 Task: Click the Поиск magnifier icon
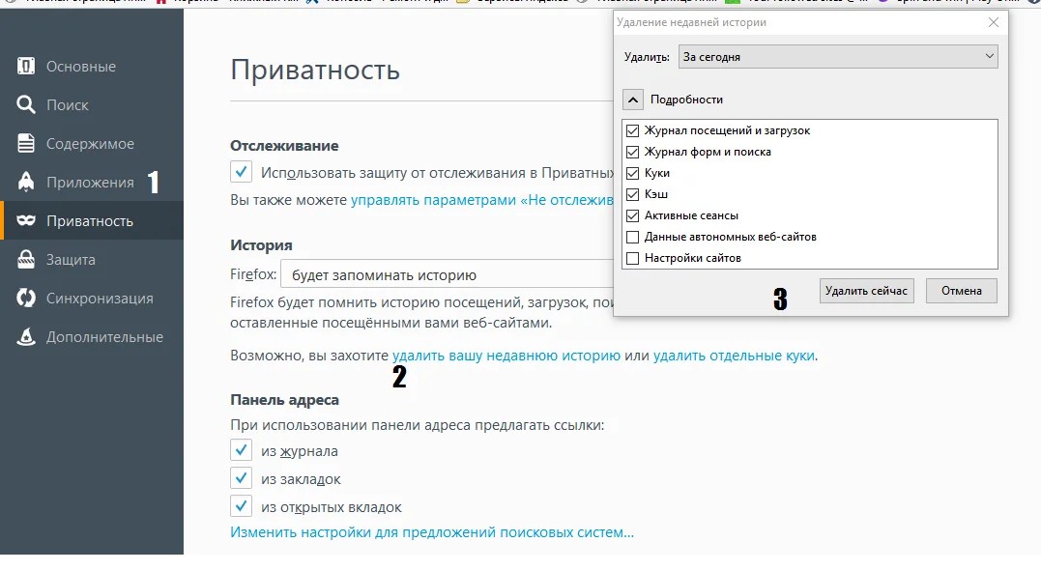tap(26, 104)
